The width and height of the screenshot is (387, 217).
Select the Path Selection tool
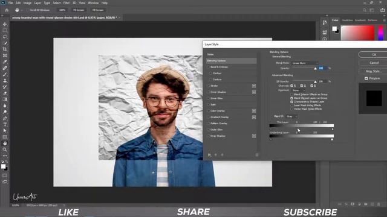click(x=5, y=131)
